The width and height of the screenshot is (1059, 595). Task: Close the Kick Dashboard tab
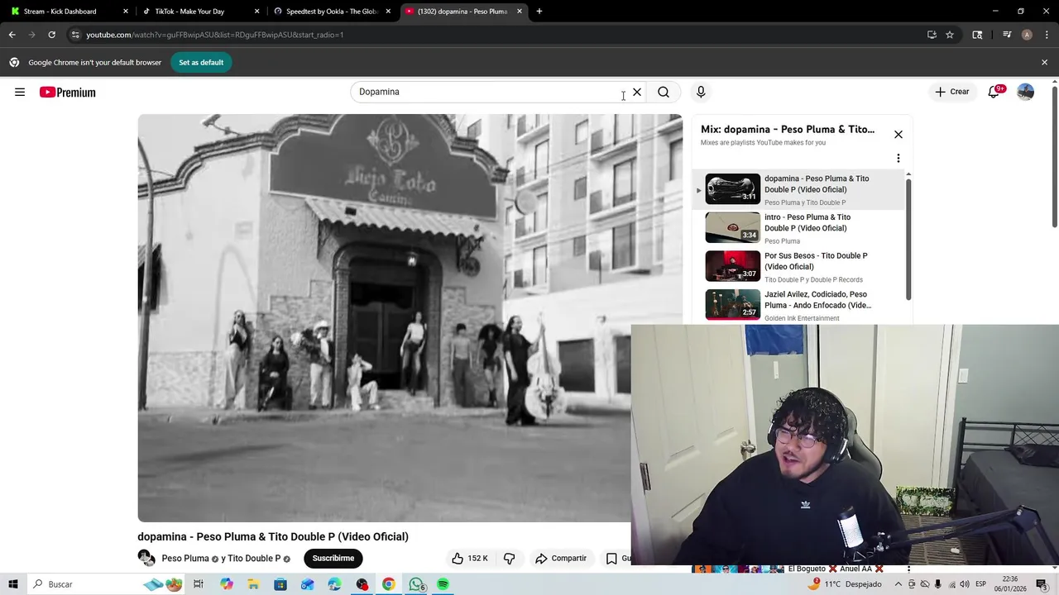pos(126,12)
